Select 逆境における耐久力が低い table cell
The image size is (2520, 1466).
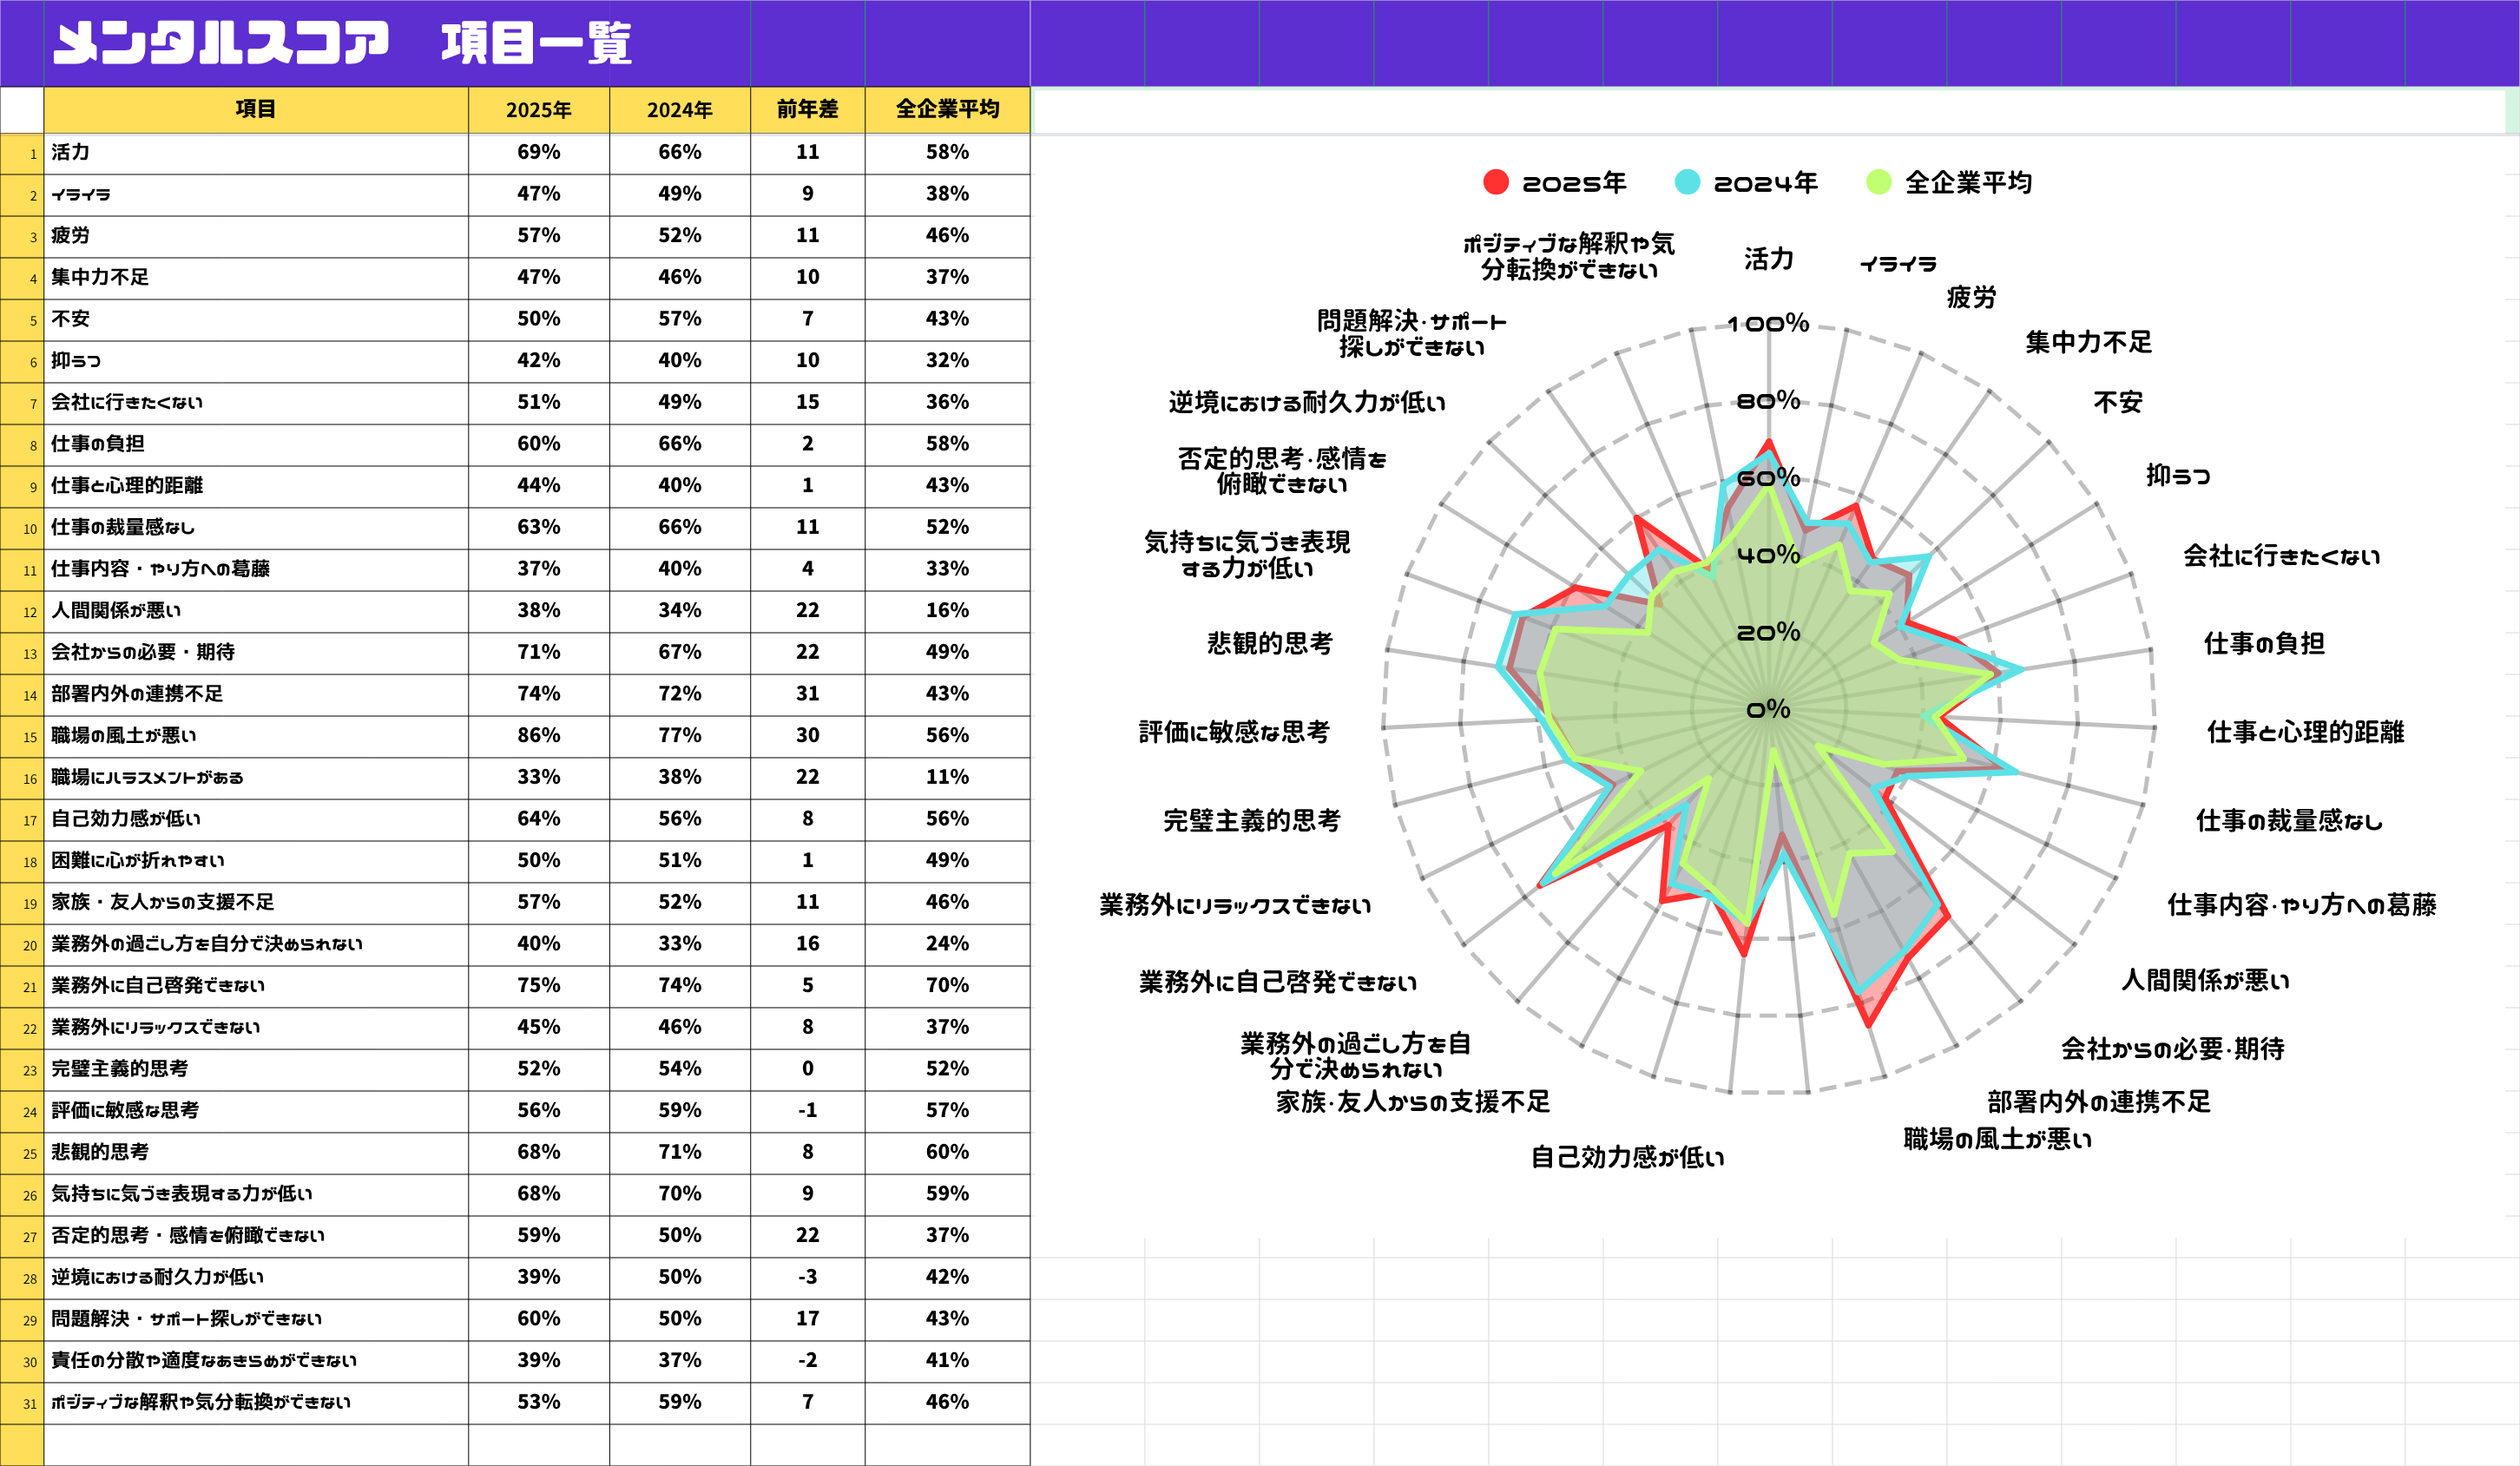[256, 1278]
